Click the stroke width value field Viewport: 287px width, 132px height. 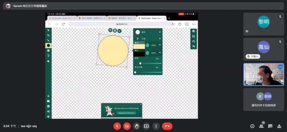point(157,59)
